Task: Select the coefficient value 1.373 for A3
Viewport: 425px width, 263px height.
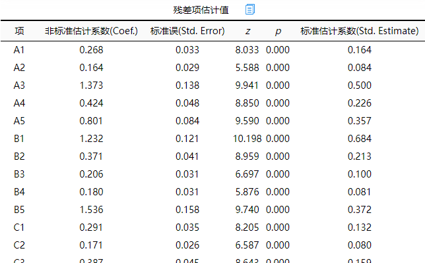Action: click(91, 85)
